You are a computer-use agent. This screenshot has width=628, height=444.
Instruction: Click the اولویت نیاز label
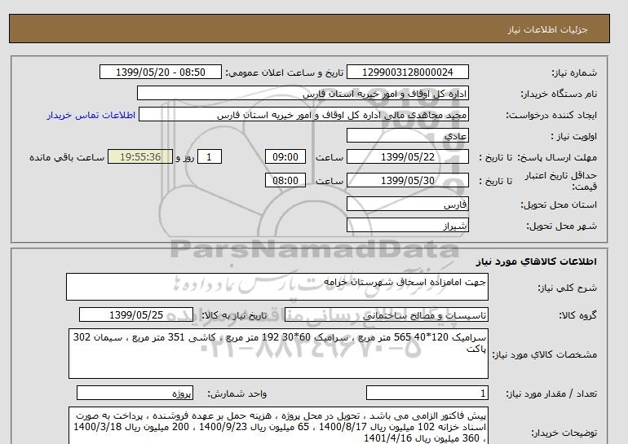(574, 136)
